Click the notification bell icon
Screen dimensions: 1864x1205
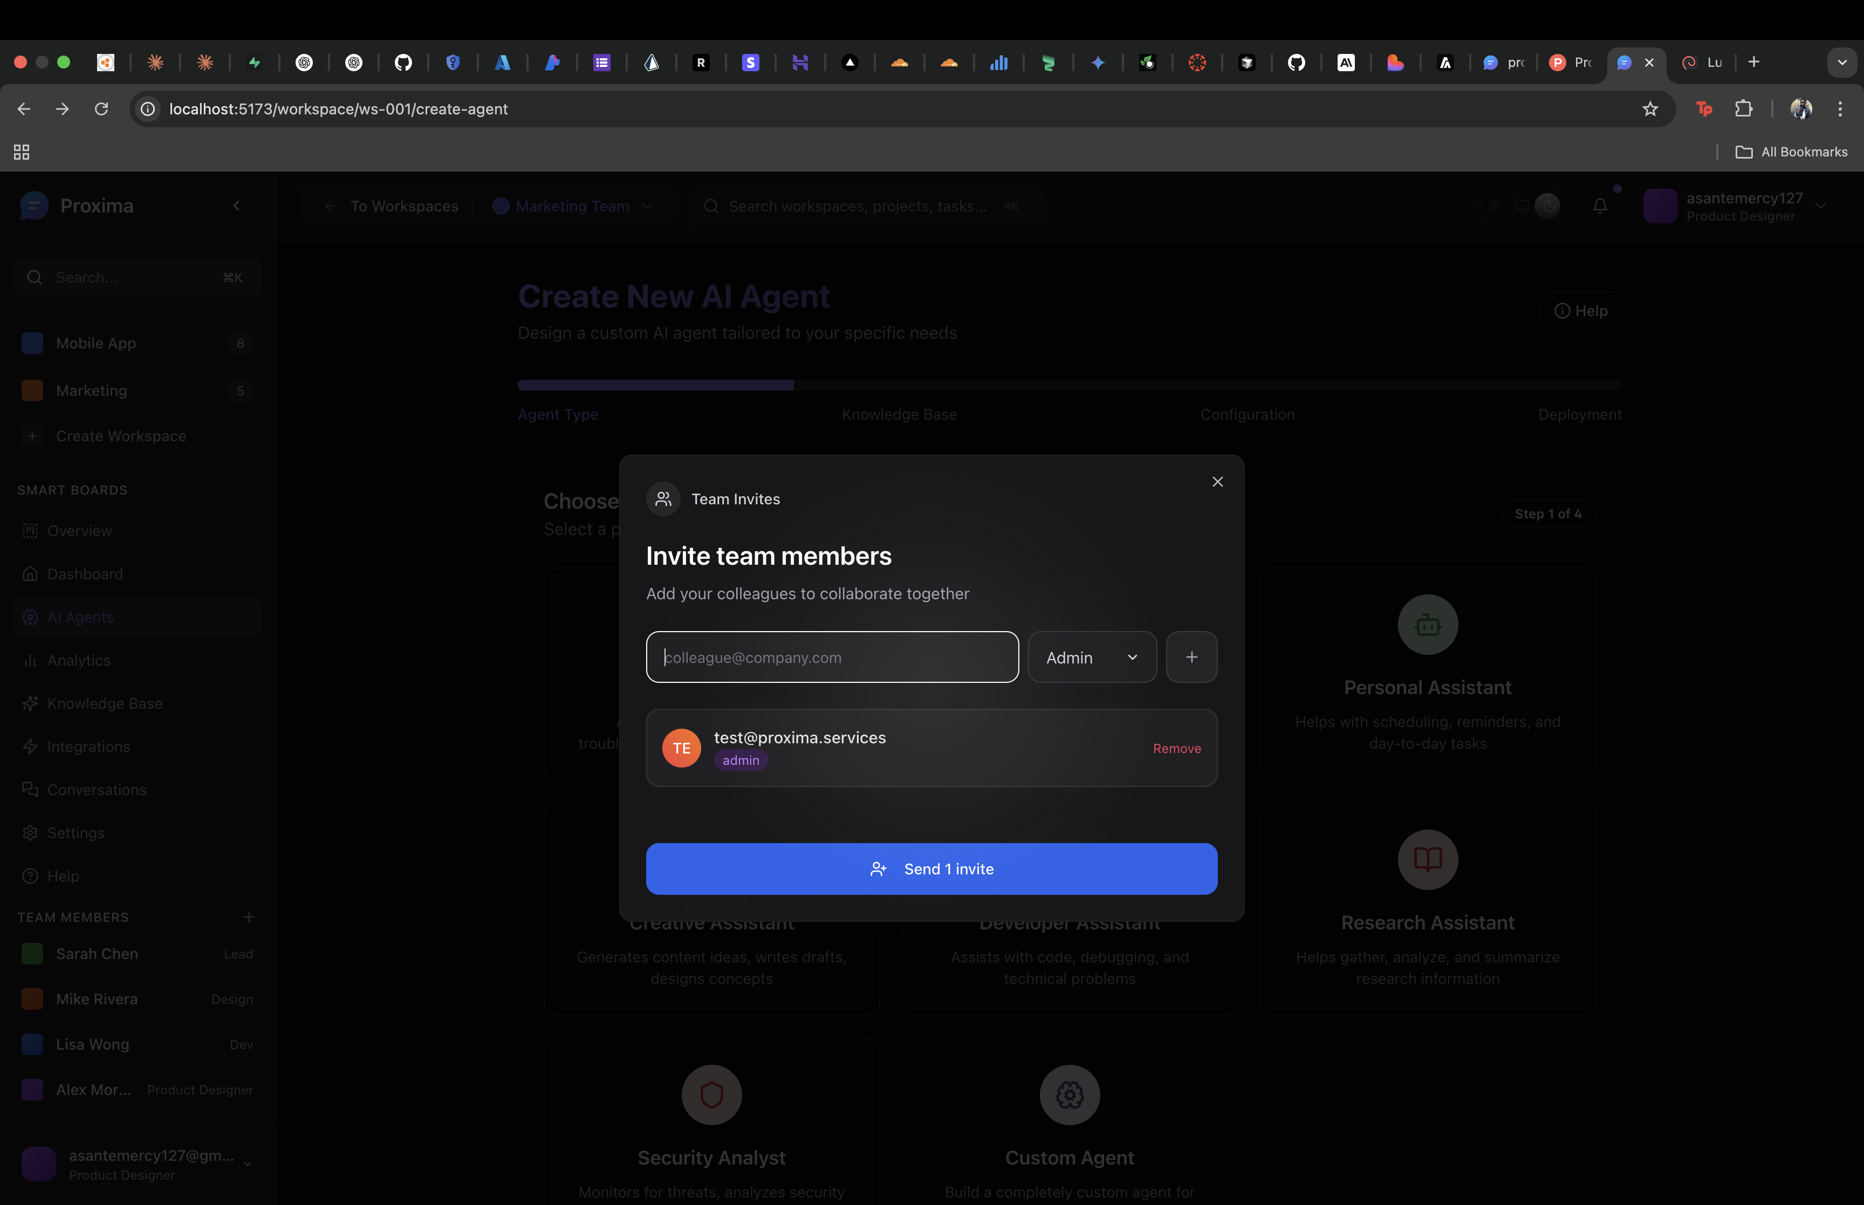click(x=1600, y=206)
